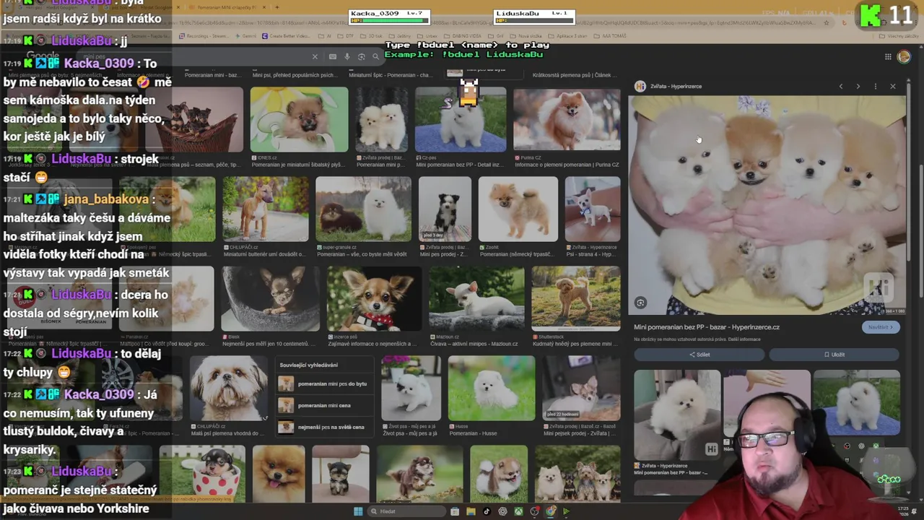Open a new browser tab with plus

tap(276, 7)
